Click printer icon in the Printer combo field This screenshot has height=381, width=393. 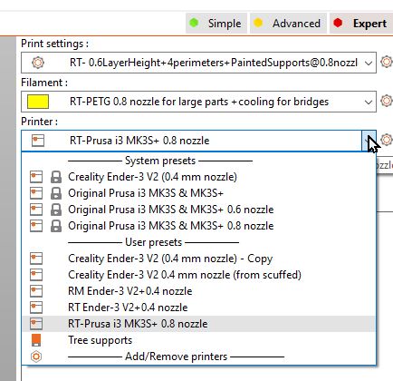tap(38, 141)
